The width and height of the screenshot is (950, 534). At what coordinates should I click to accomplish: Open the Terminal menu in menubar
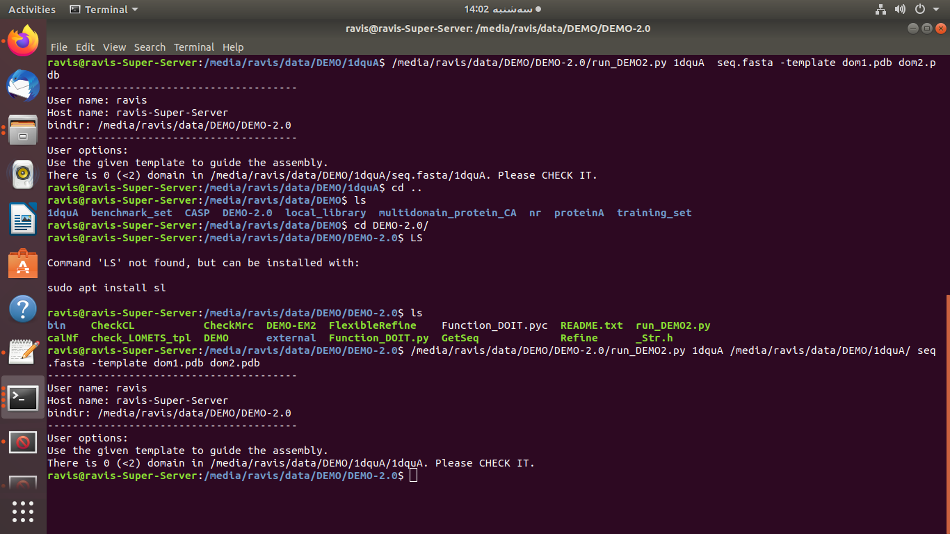tap(194, 47)
